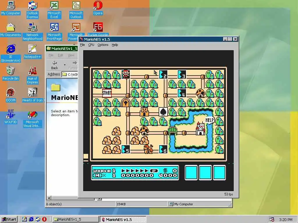This screenshot has height=223, width=298.
Task: Click the explorer Address bar field
Action: click(x=70, y=74)
